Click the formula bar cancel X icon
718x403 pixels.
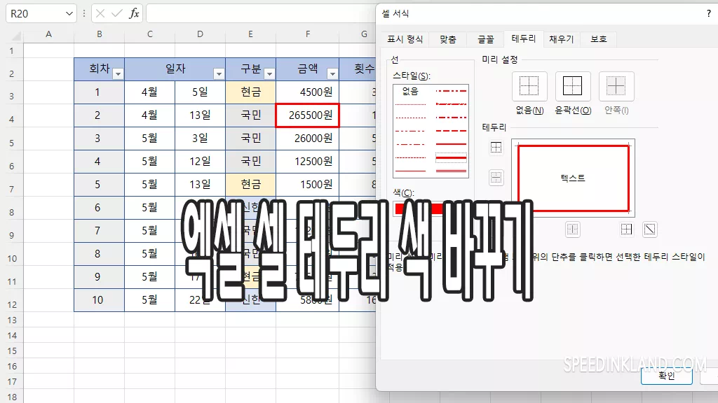coord(100,13)
